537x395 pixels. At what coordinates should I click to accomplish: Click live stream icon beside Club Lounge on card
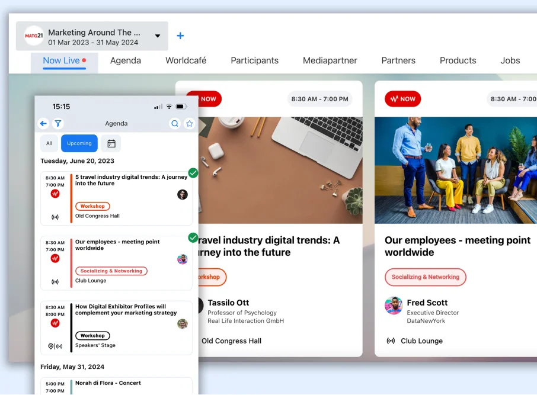[391, 341]
